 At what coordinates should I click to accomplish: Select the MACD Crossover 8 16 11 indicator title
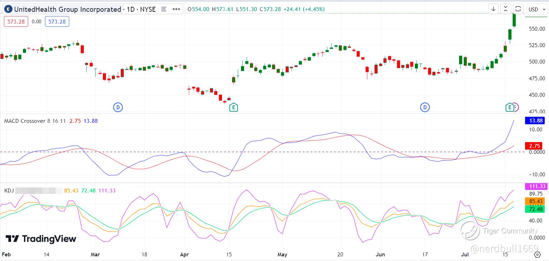point(35,121)
